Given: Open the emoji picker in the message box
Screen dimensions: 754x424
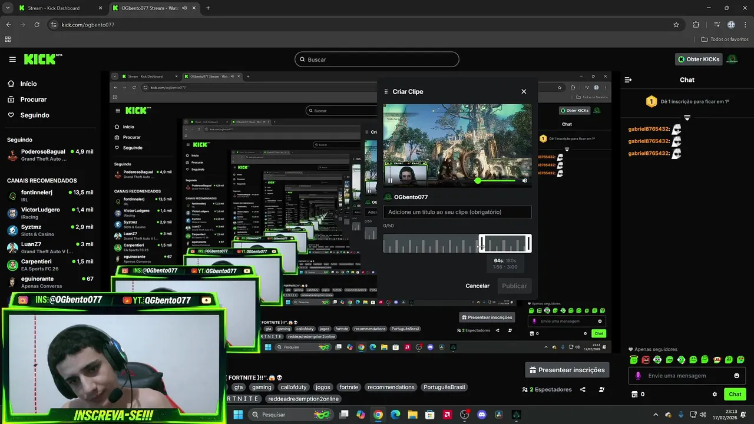Looking at the screenshot, I should click(736, 376).
